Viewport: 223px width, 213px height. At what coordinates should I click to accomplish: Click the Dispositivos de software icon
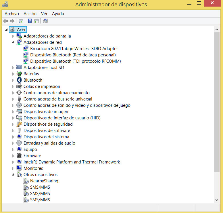[x=19, y=130]
